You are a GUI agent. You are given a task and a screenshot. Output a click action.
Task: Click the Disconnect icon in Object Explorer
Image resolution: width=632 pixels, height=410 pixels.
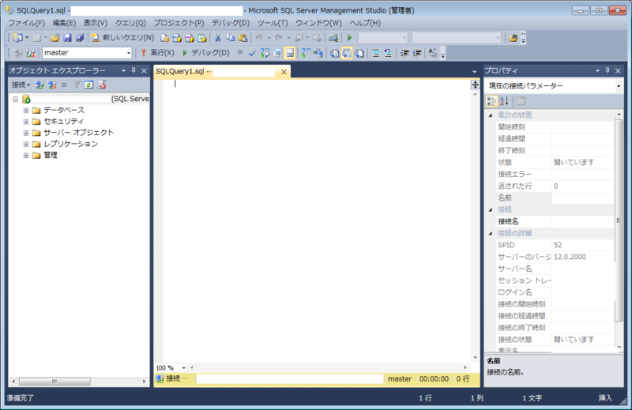point(52,85)
